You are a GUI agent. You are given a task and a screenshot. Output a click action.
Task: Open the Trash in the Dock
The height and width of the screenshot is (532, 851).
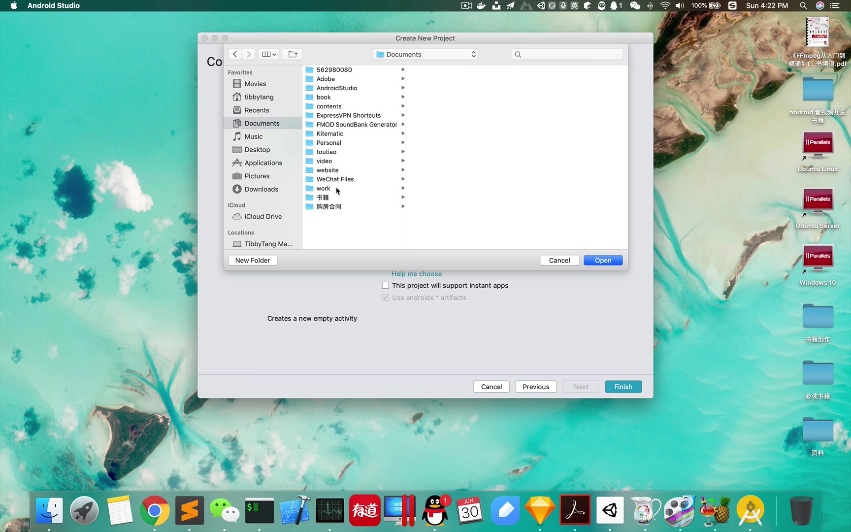coord(801,510)
